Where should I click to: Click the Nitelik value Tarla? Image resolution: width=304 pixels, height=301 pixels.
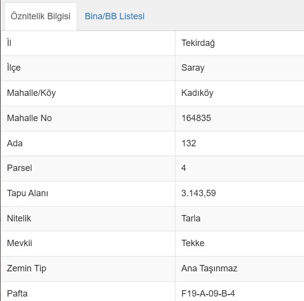[191, 218]
